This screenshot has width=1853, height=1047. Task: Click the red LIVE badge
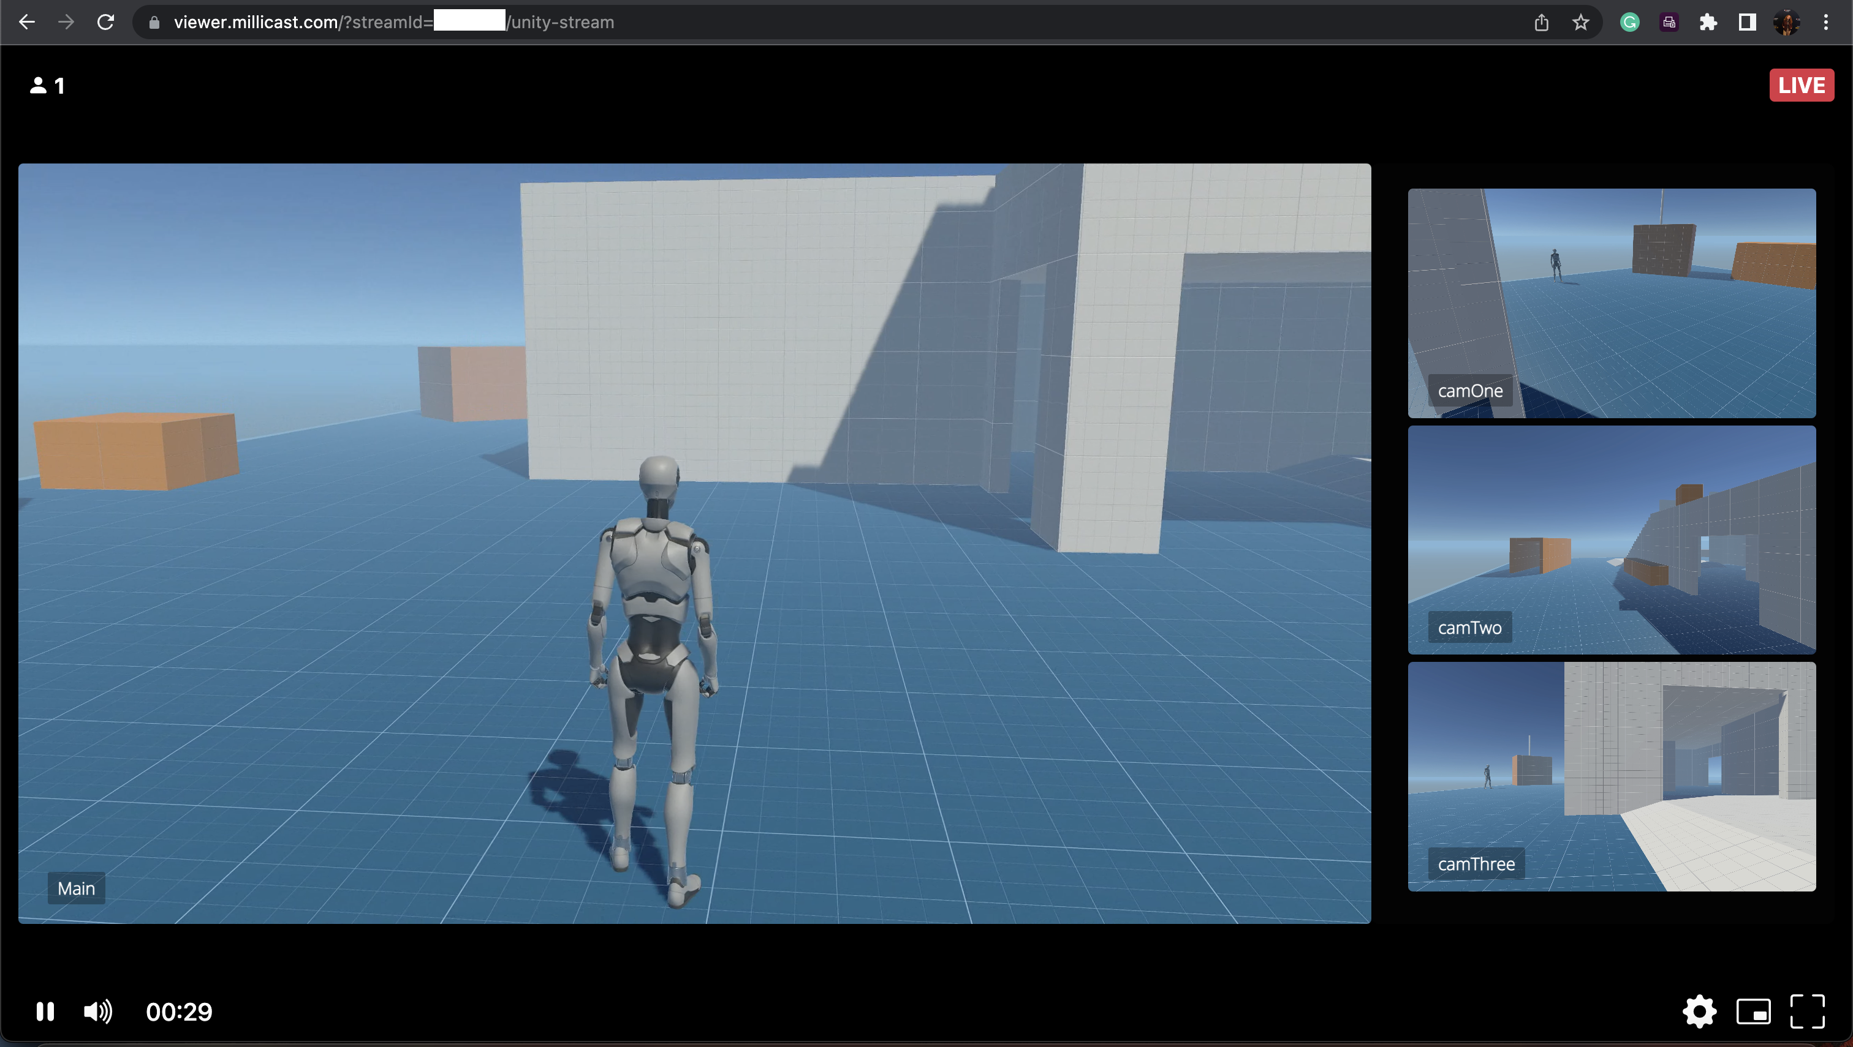[1801, 86]
